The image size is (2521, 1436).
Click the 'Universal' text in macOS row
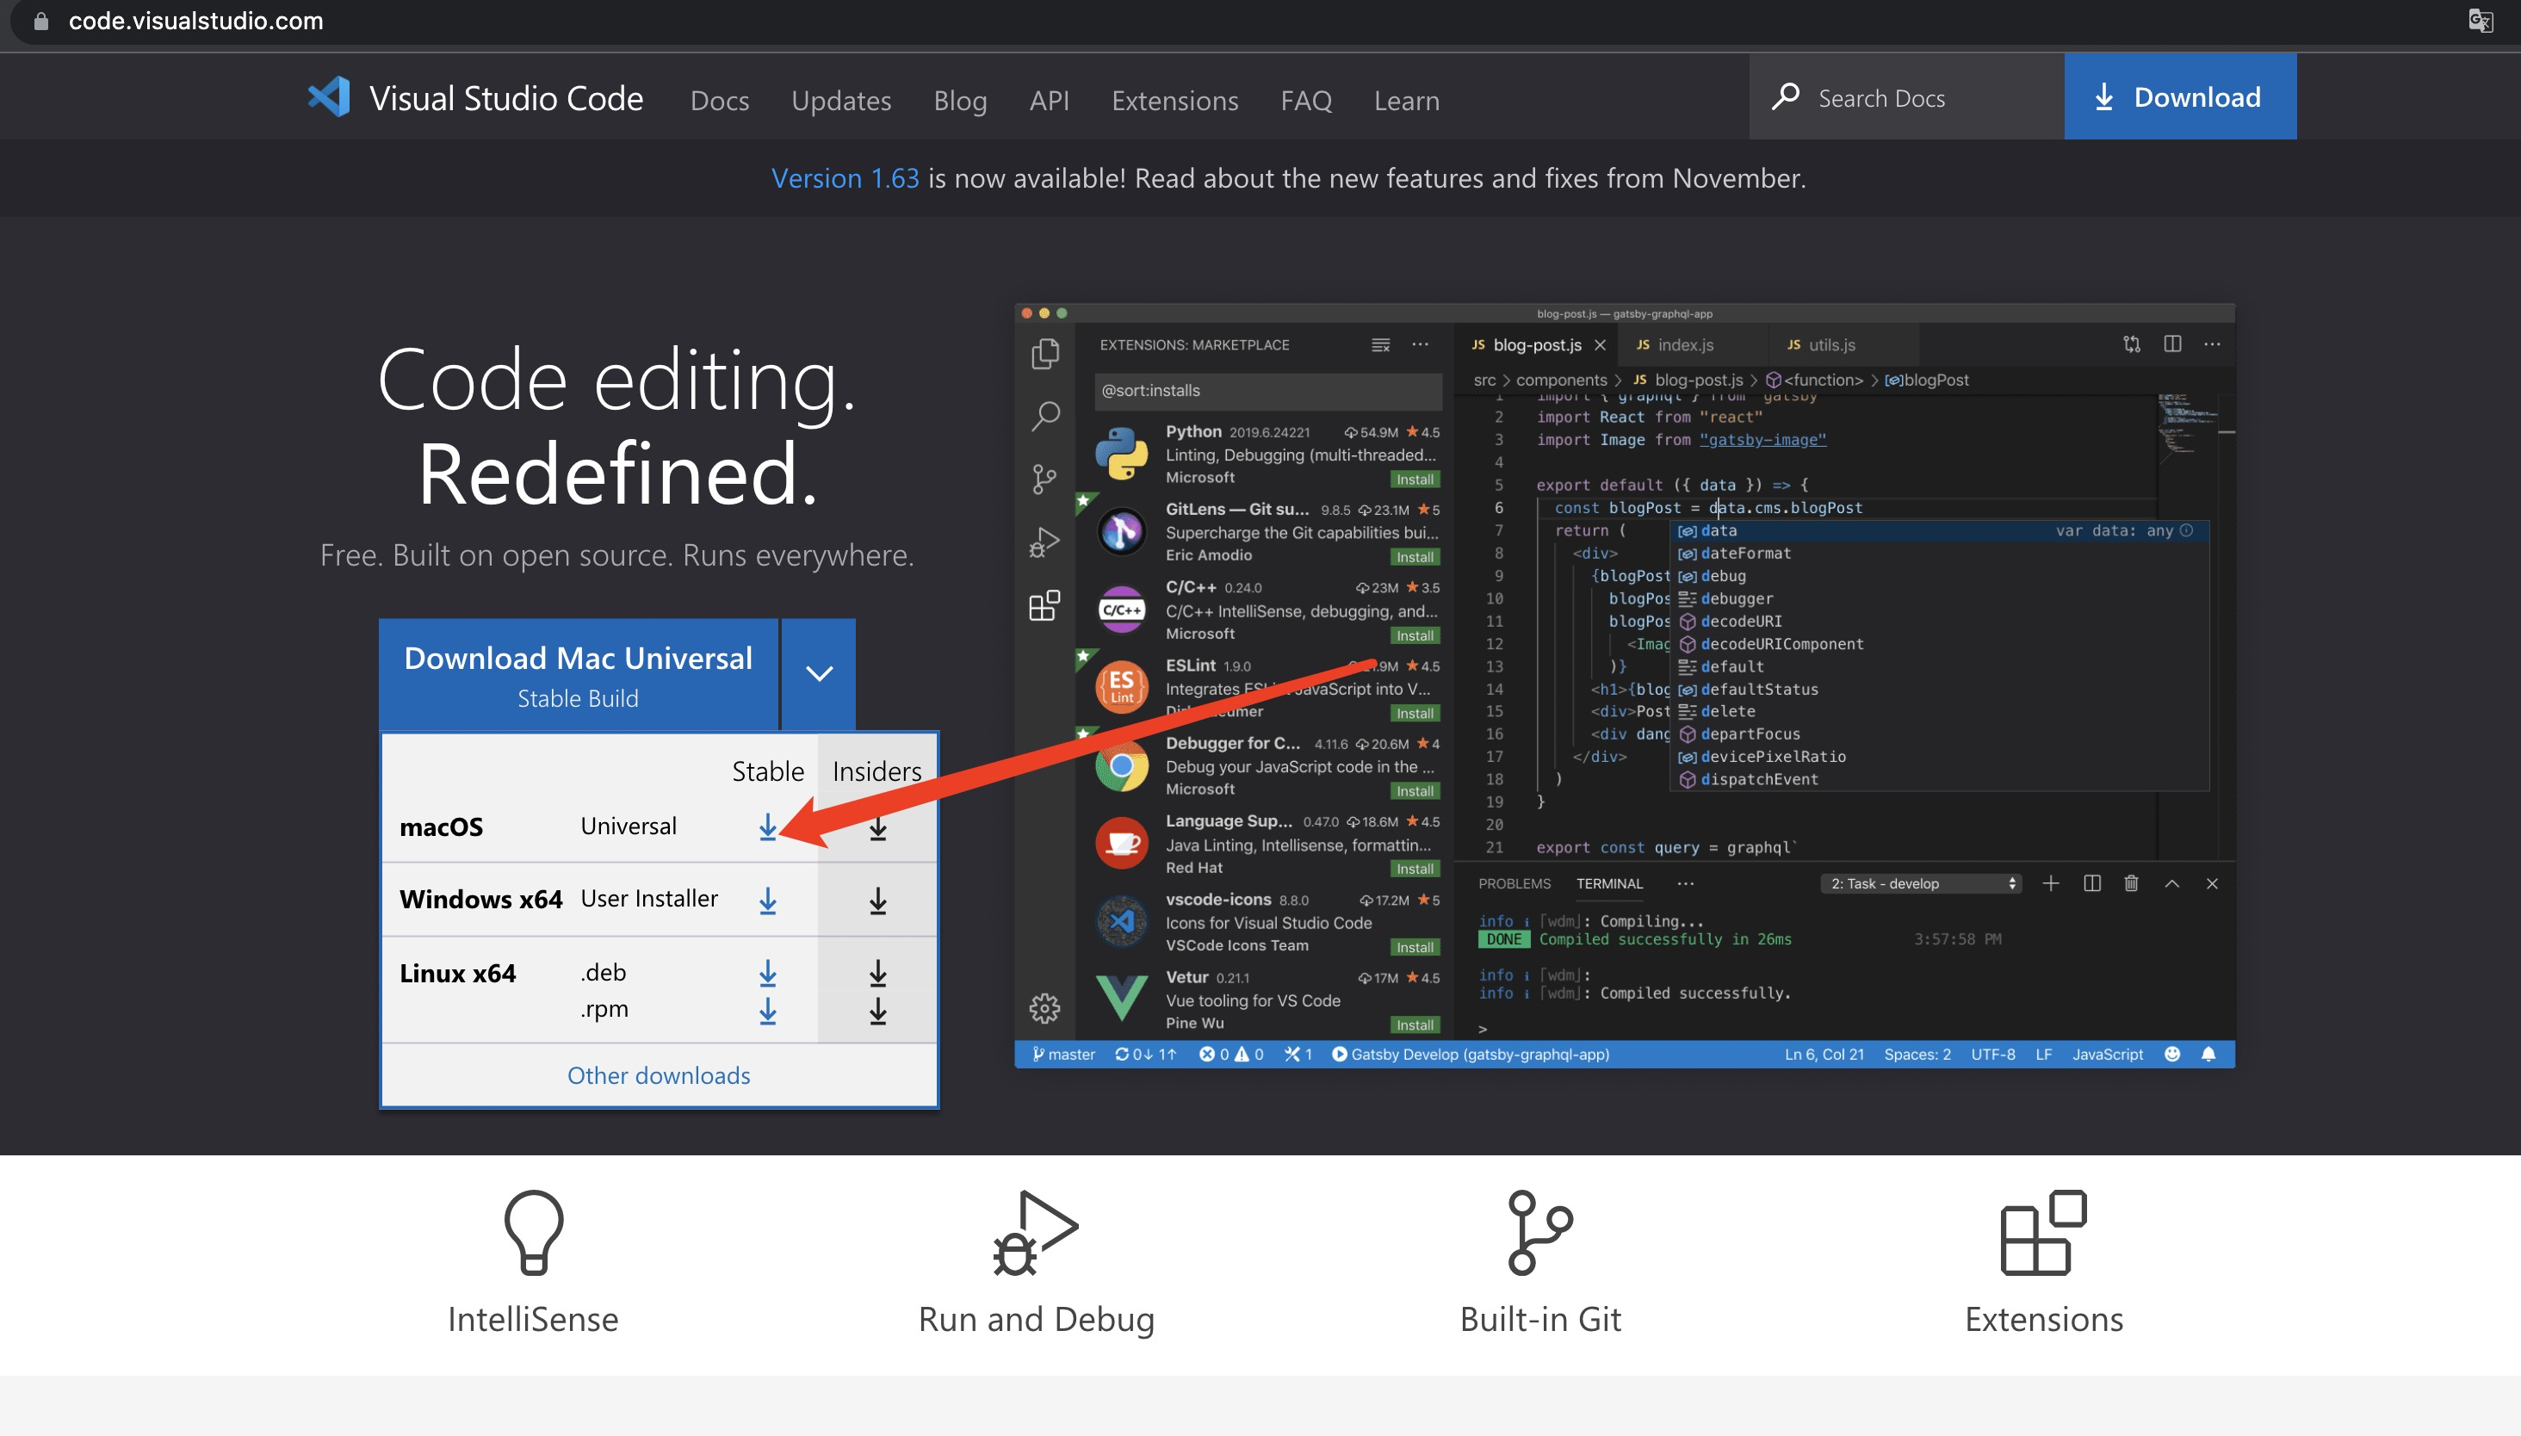629,826
